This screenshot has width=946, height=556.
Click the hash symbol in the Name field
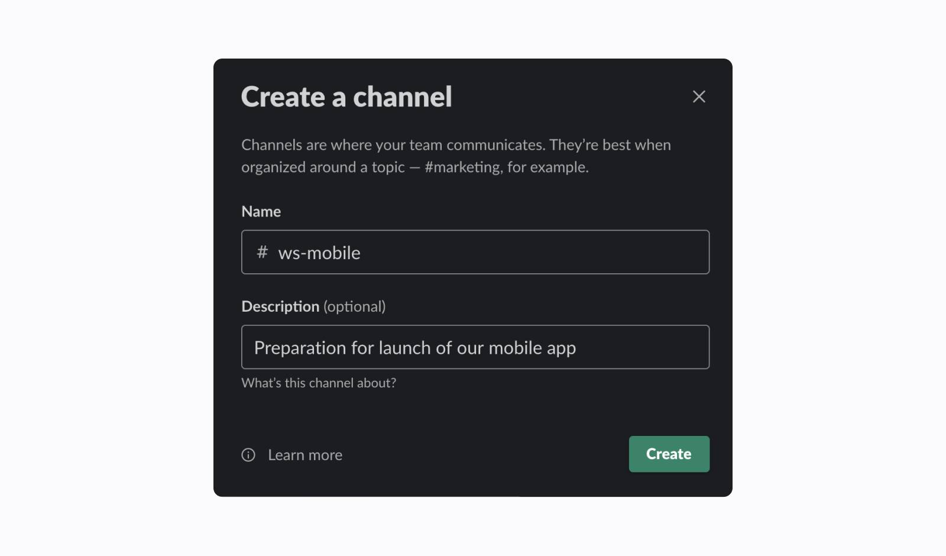click(263, 253)
